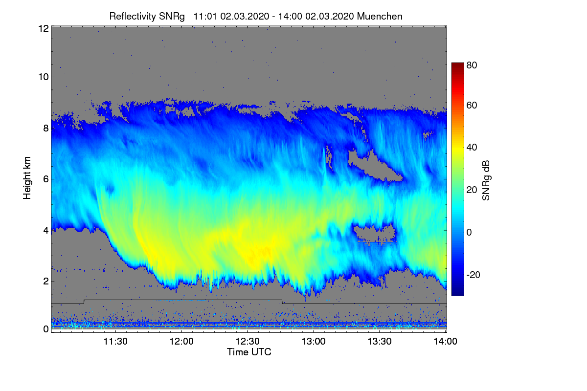Click the plot title "Reflectivity SNRg" text
The width and height of the screenshot is (587, 391).
tap(147, 16)
